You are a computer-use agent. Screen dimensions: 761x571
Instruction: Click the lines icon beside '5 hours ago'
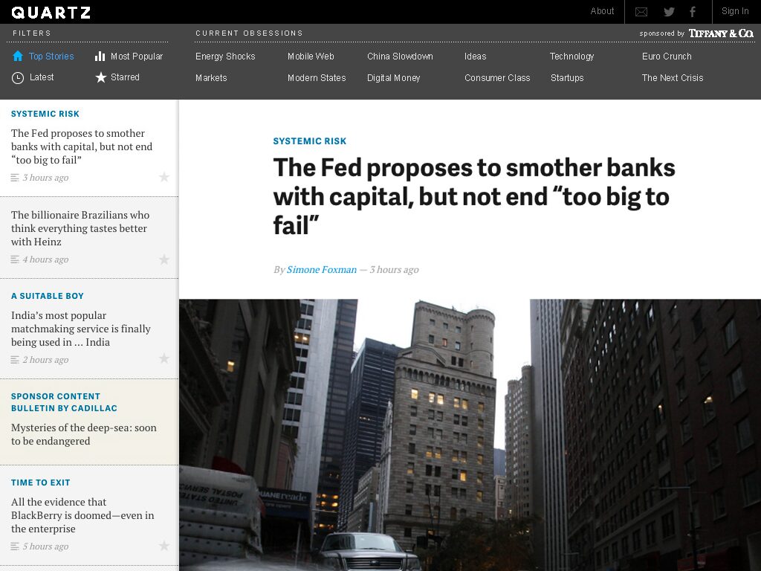tap(15, 546)
